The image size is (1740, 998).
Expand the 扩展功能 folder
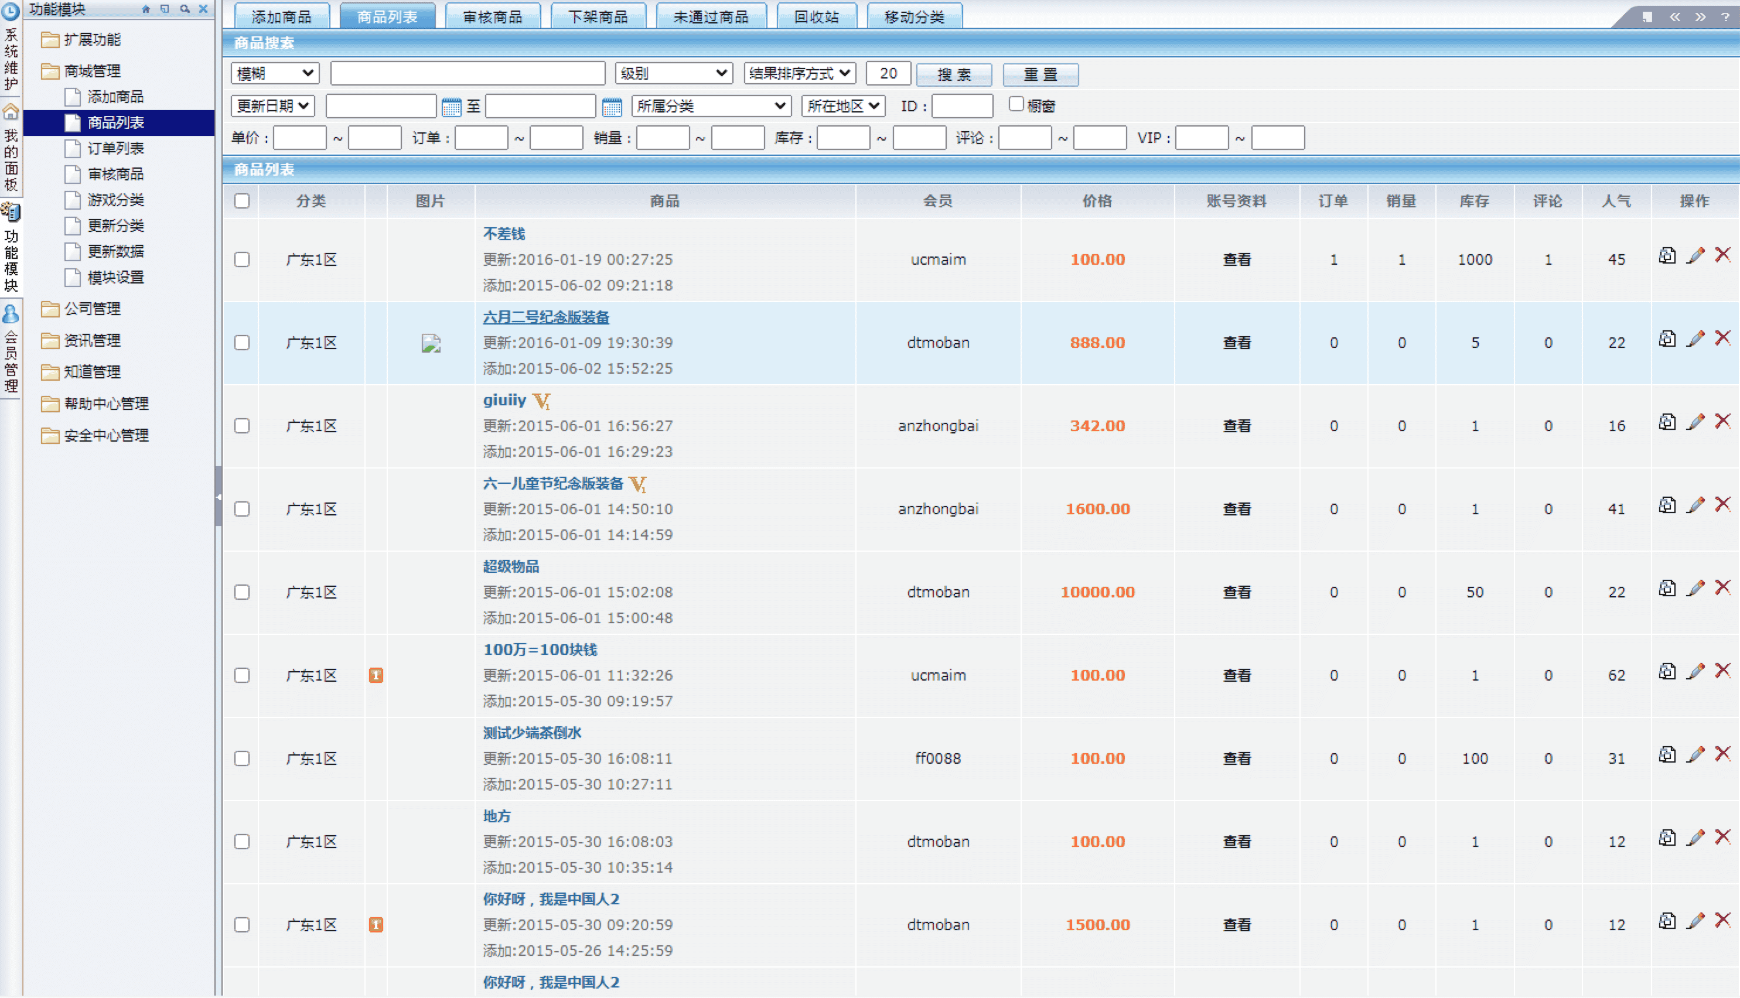tap(81, 40)
